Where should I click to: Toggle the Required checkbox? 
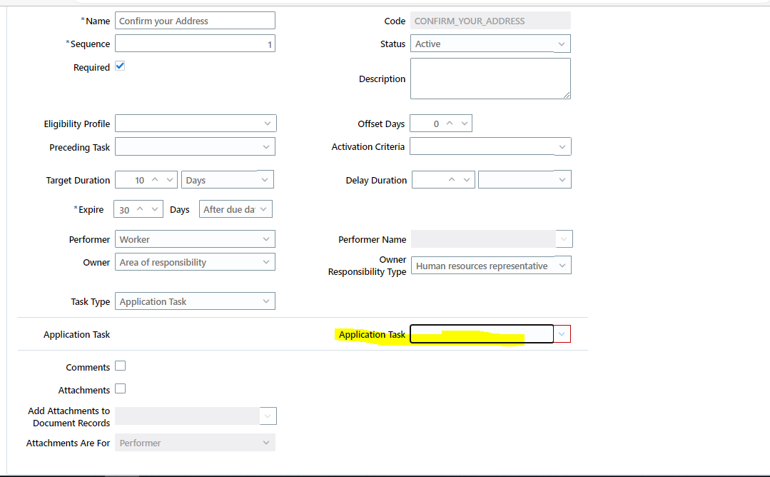pyautogui.click(x=120, y=66)
